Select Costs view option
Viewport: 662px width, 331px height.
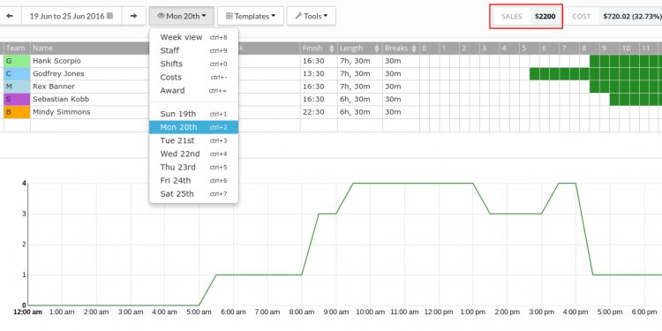pyautogui.click(x=194, y=78)
